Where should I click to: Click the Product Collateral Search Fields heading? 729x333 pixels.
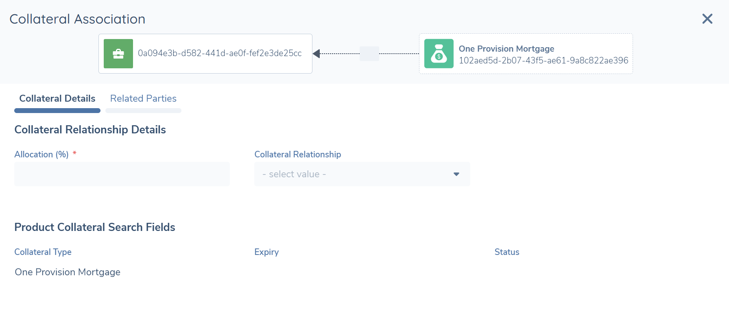[x=95, y=227]
